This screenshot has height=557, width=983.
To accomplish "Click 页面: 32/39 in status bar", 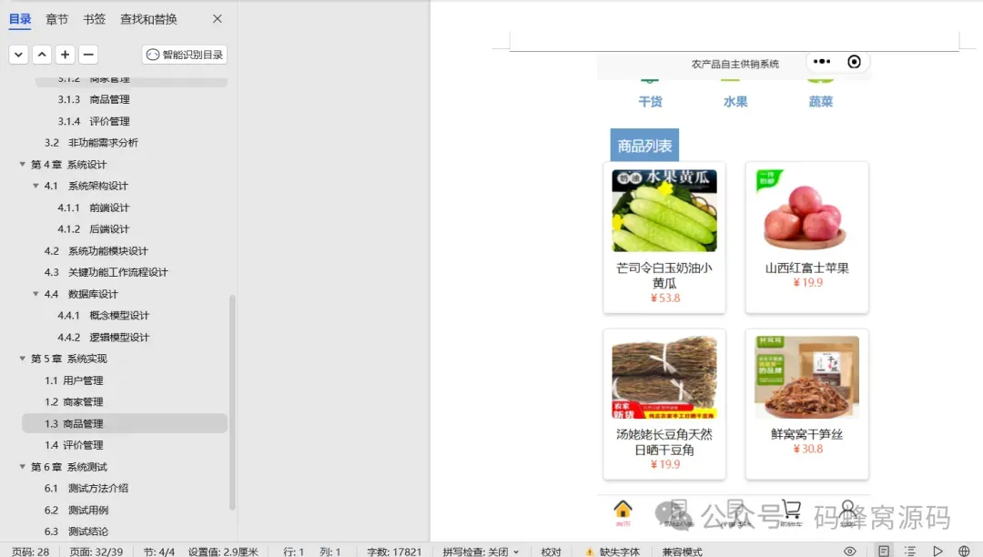I will 96,552.
